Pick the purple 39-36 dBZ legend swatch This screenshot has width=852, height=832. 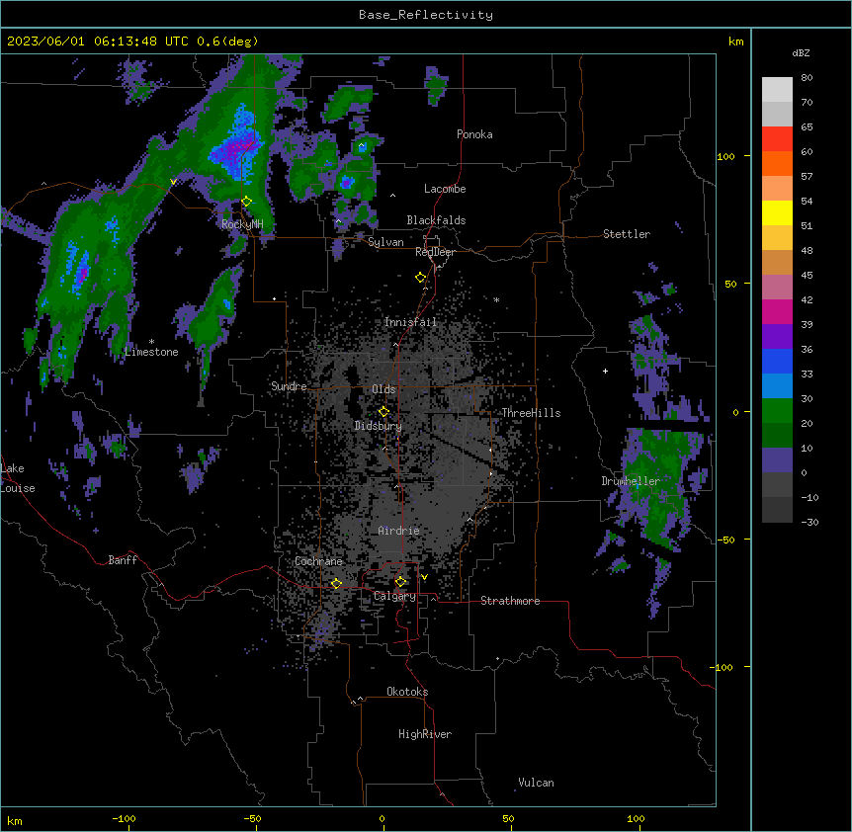click(777, 337)
